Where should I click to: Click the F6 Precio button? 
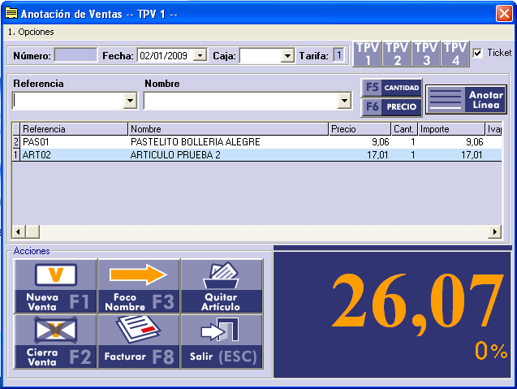(391, 107)
